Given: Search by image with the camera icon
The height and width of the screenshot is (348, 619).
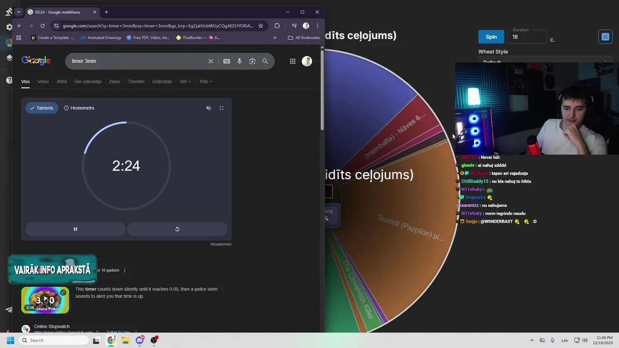Looking at the screenshot, I should (x=252, y=61).
